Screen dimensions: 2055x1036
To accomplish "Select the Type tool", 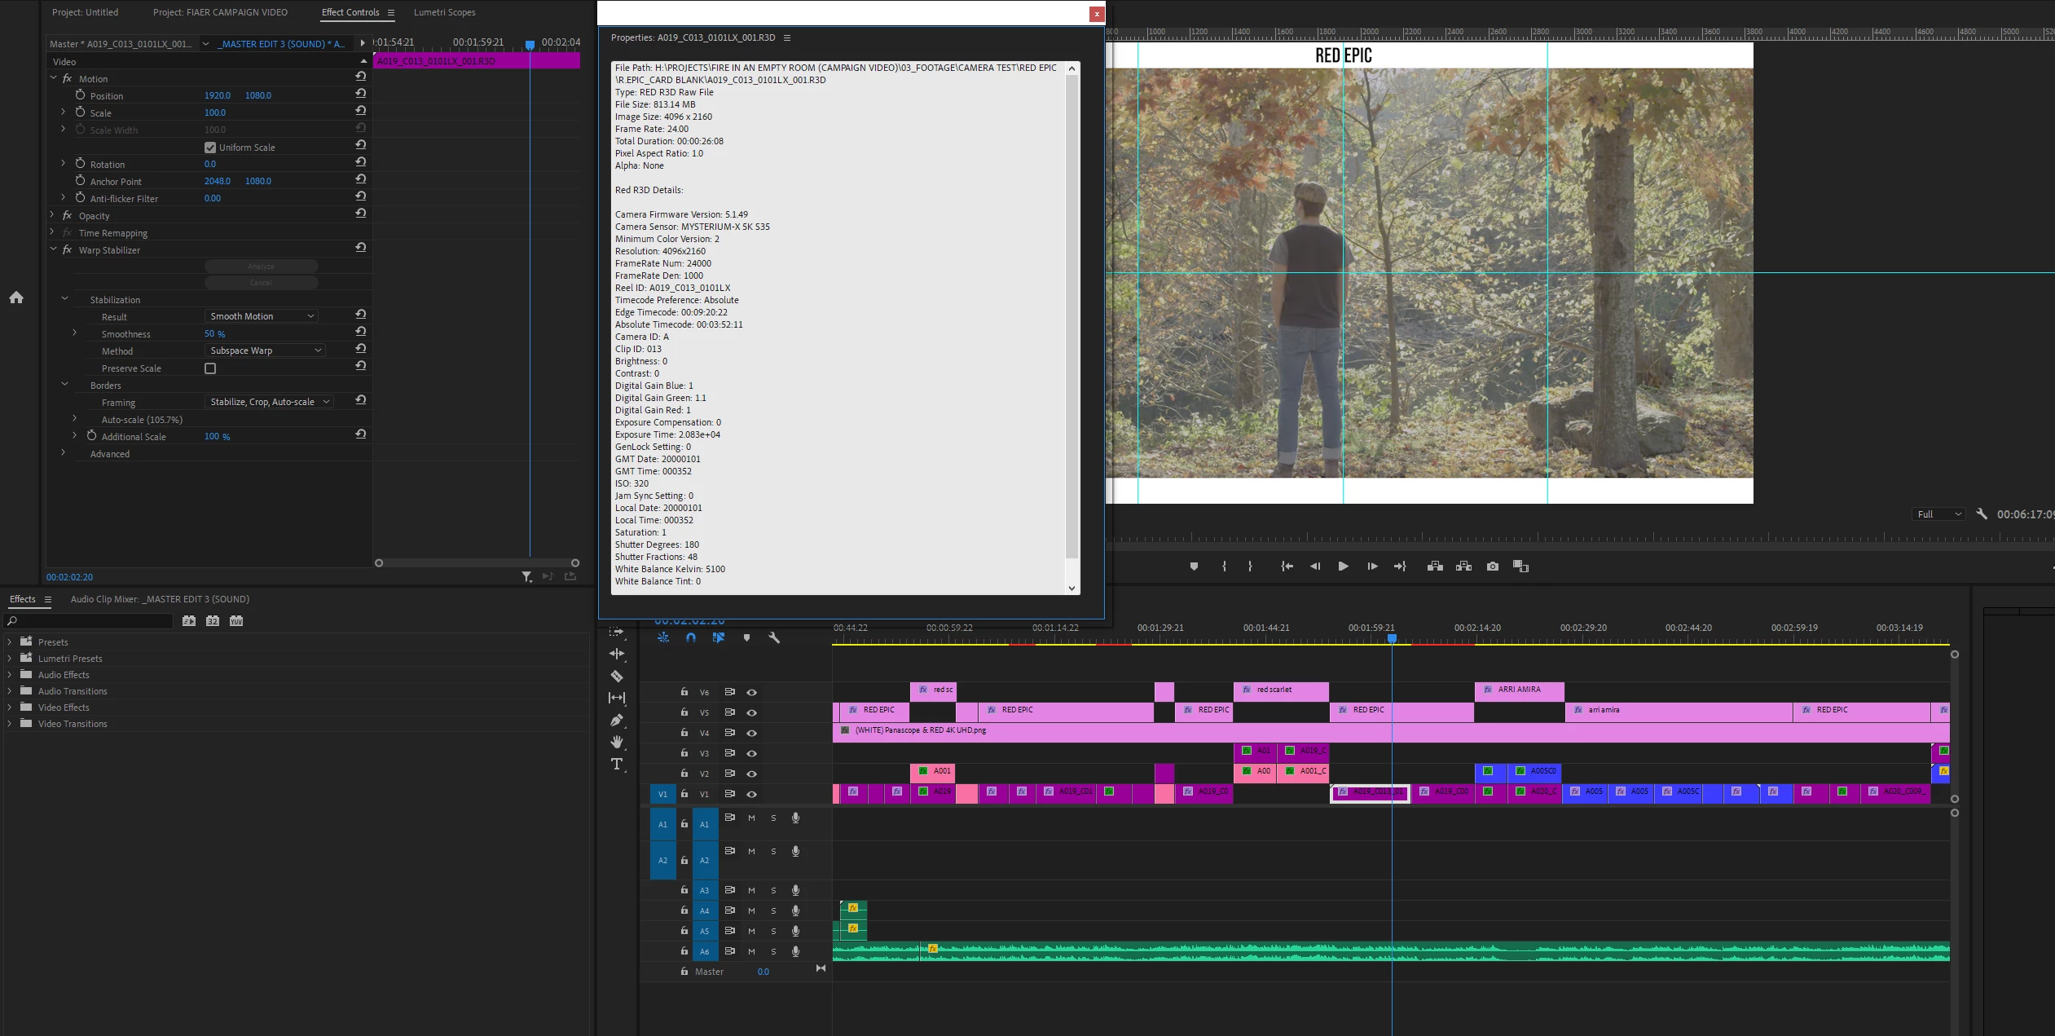I will 617,764.
